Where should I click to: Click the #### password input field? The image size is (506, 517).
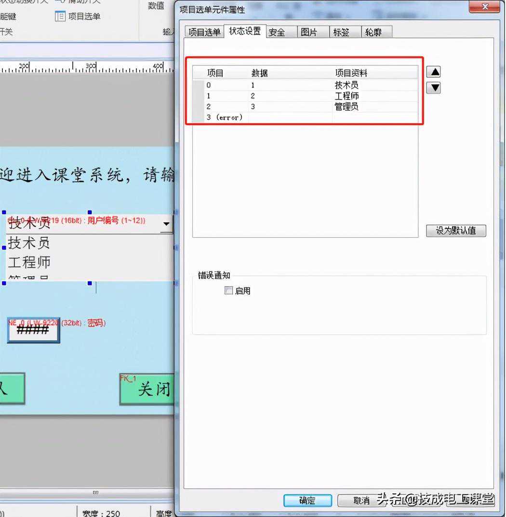[33, 330]
